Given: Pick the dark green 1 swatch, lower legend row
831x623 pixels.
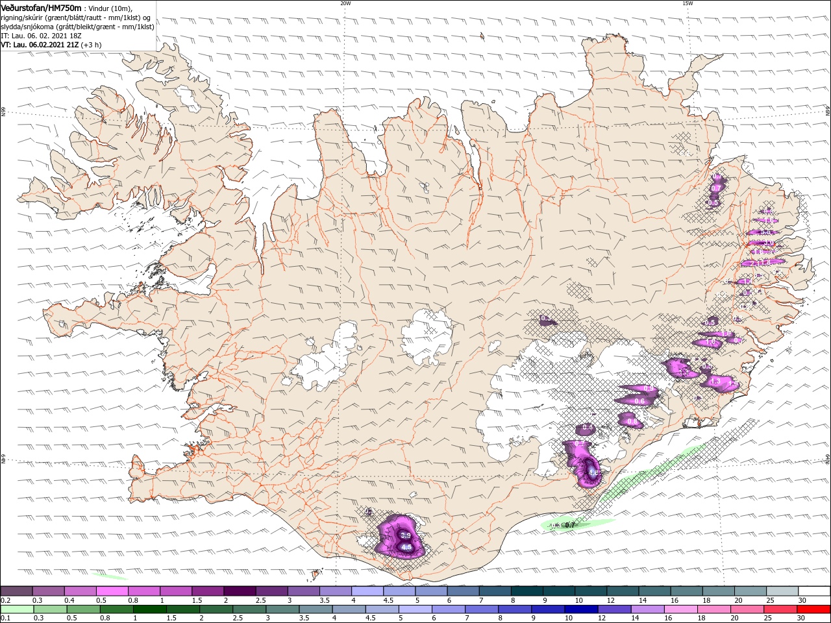Looking at the screenshot, I should 150,609.
